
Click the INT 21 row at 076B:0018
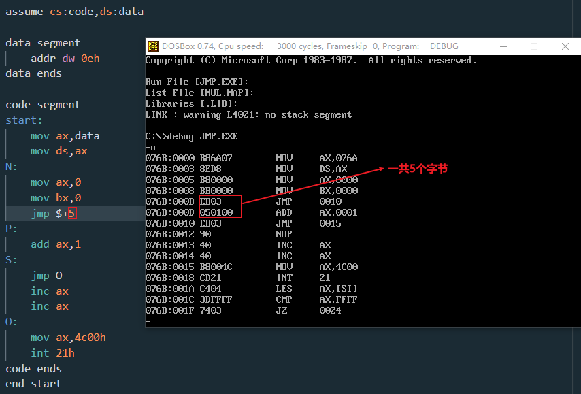(x=238, y=278)
